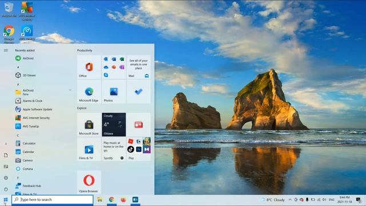
Task: Open the Microsoft To Do checkmark tile
Action: (138, 92)
